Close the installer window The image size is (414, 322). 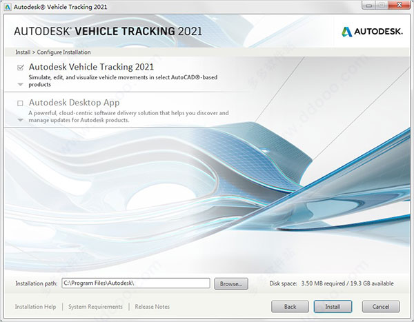click(400, 6)
